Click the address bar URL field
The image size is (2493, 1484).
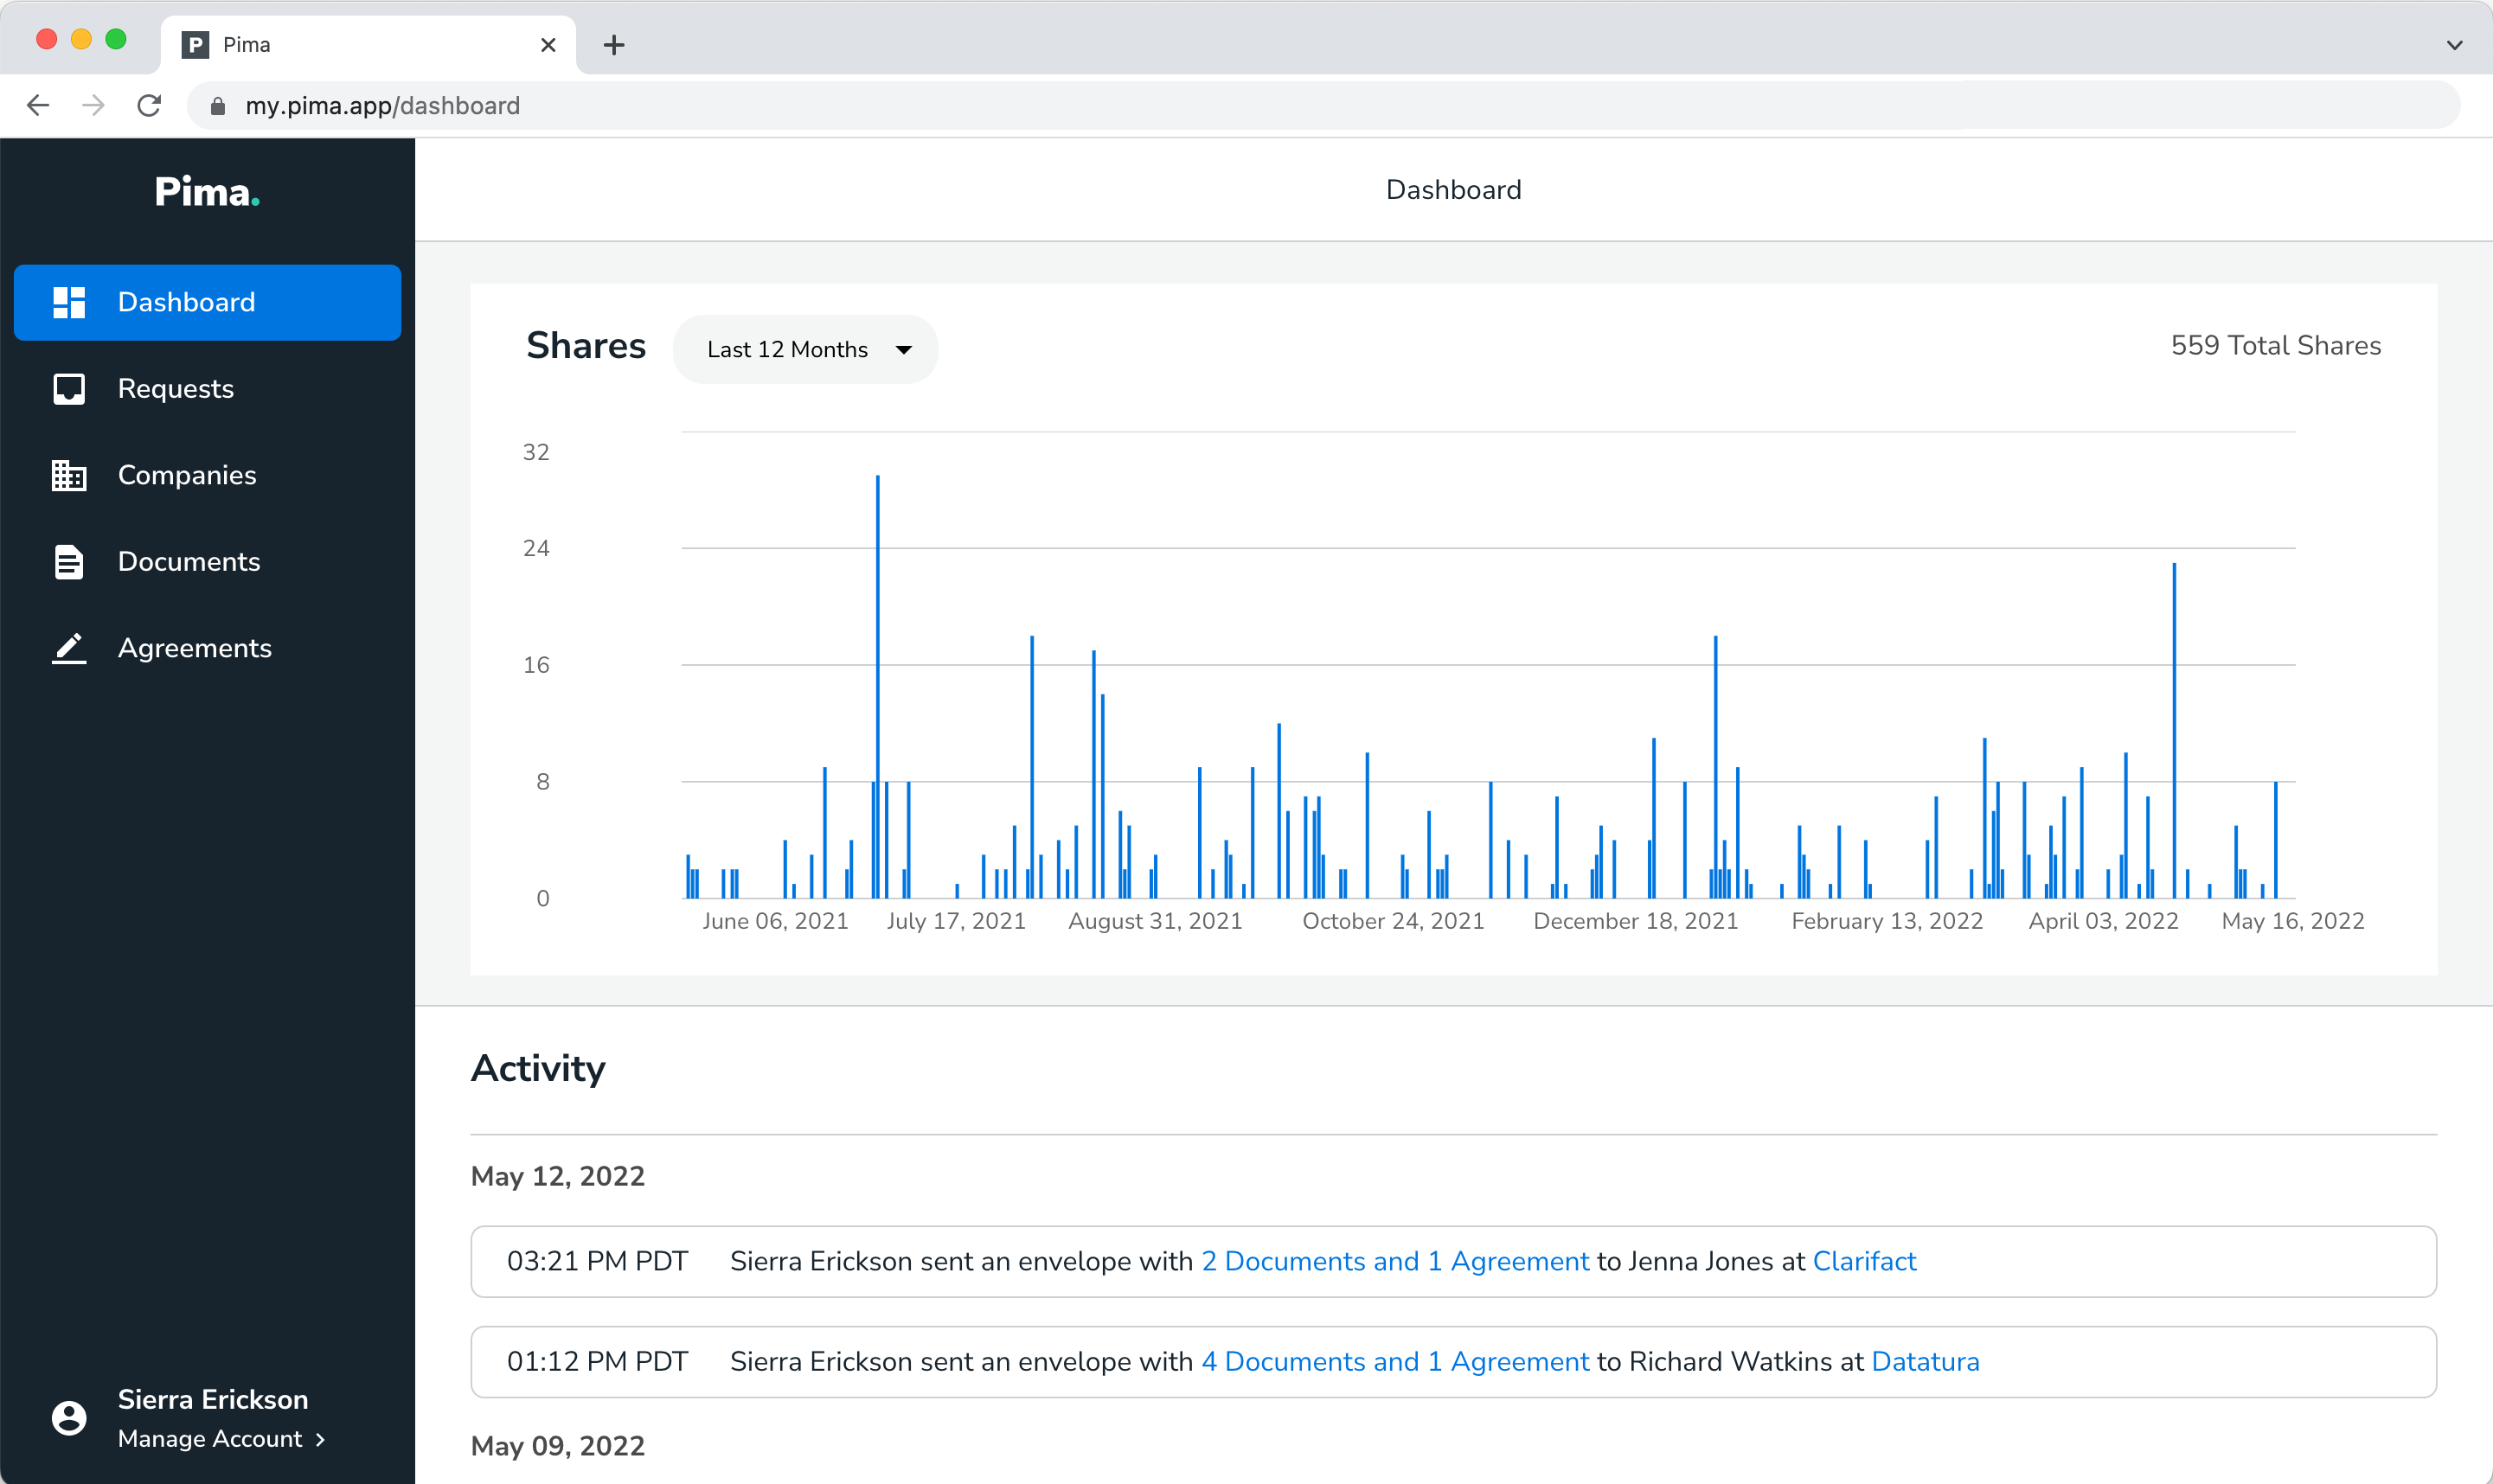1323,105
